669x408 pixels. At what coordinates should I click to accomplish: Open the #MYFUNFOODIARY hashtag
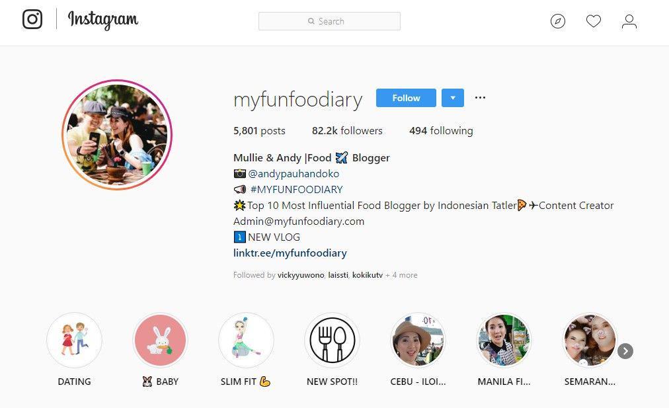tap(297, 190)
